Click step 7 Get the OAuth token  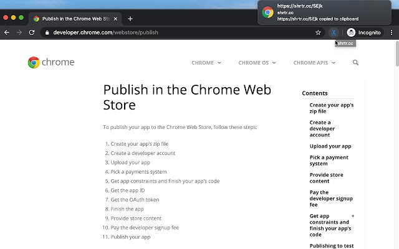[135, 200]
